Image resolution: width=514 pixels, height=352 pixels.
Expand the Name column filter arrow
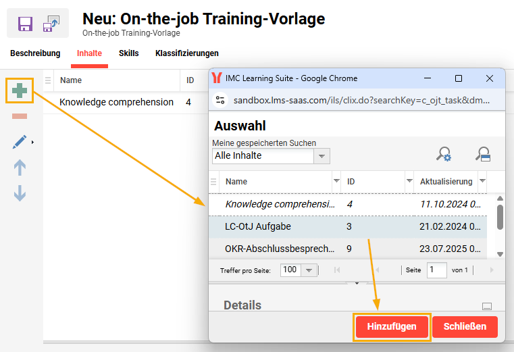(x=336, y=181)
